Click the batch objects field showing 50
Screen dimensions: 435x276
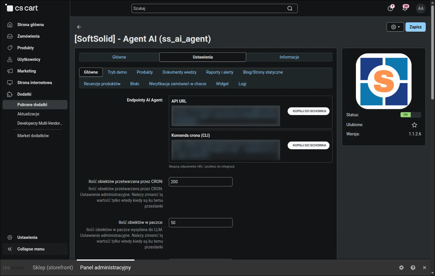(201, 223)
